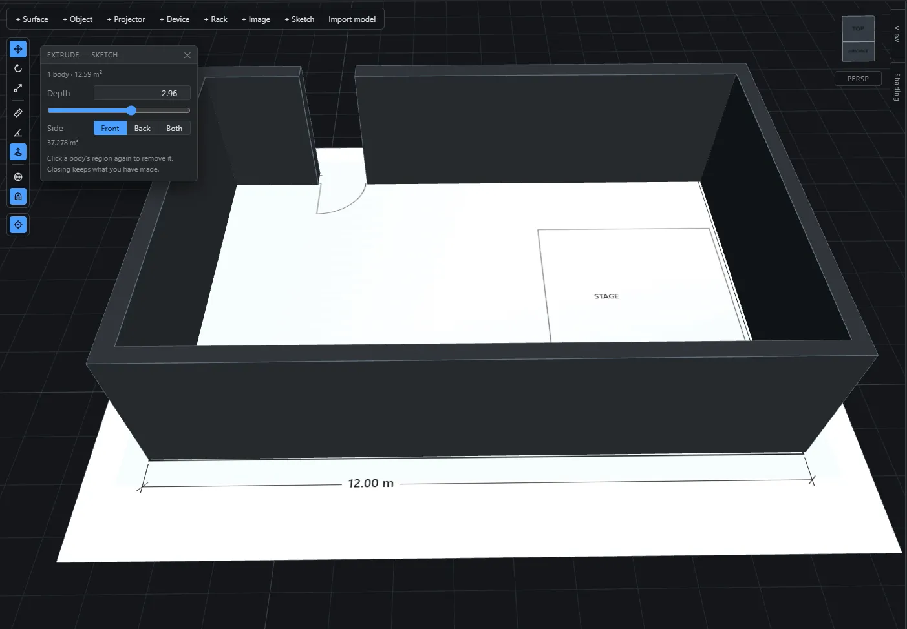
Task: Open the vertical Shading tab
Action: pos(897,87)
